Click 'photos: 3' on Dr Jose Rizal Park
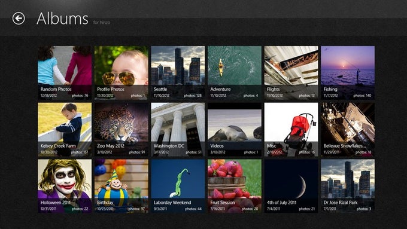 (x=364, y=209)
